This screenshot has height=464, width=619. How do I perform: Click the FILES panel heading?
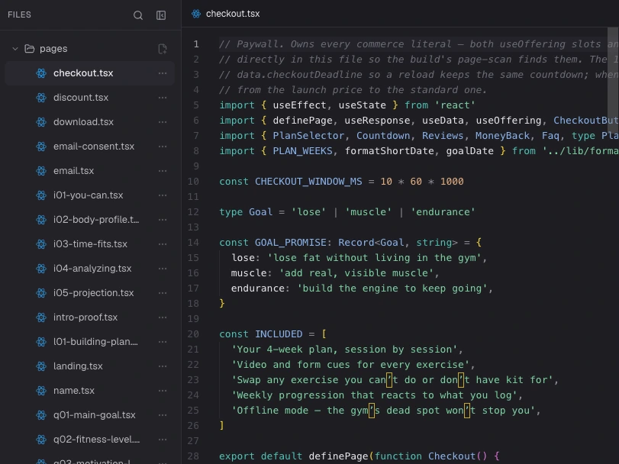point(19,14)
